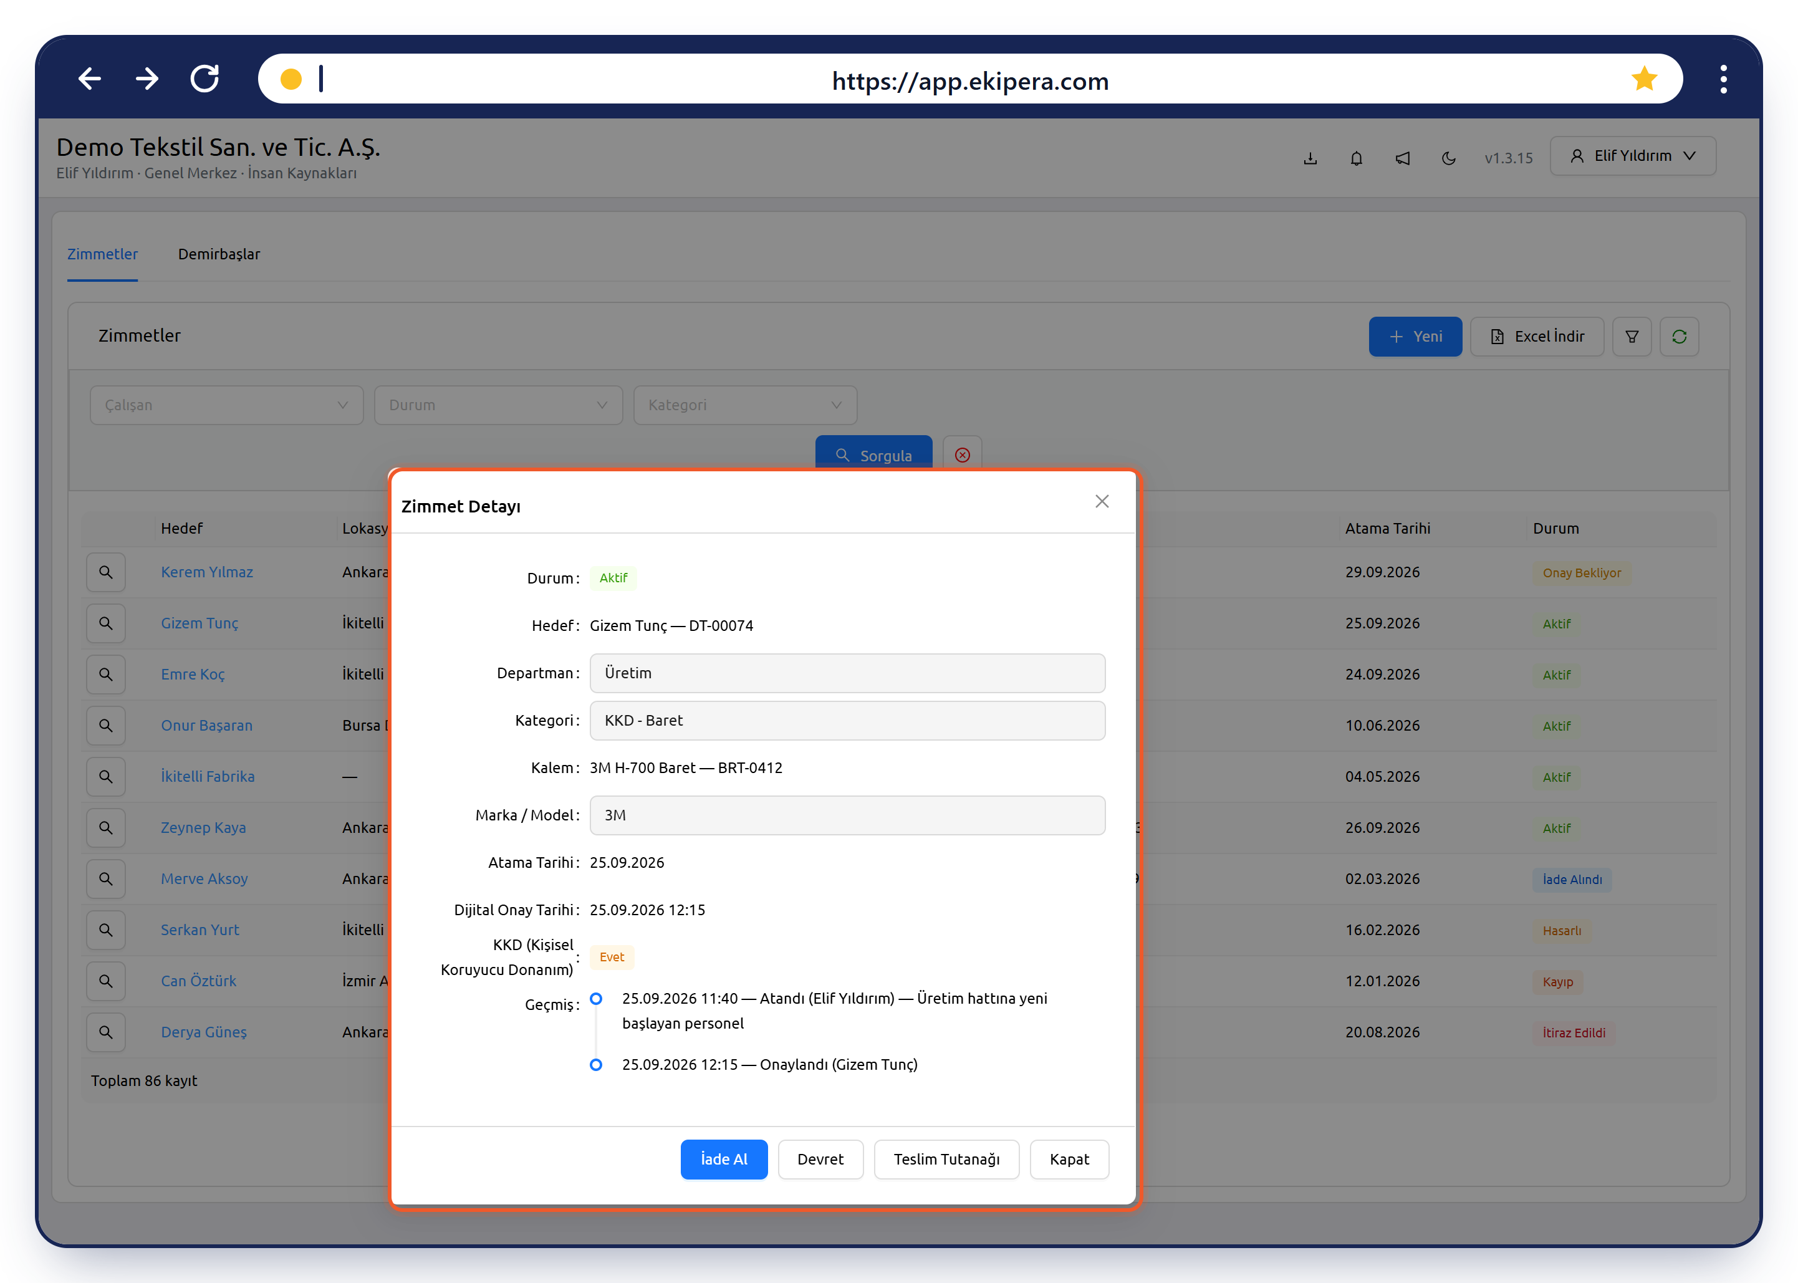
Task: Click the Kategori field KKD - Baret
Action: tap(847, 721)
